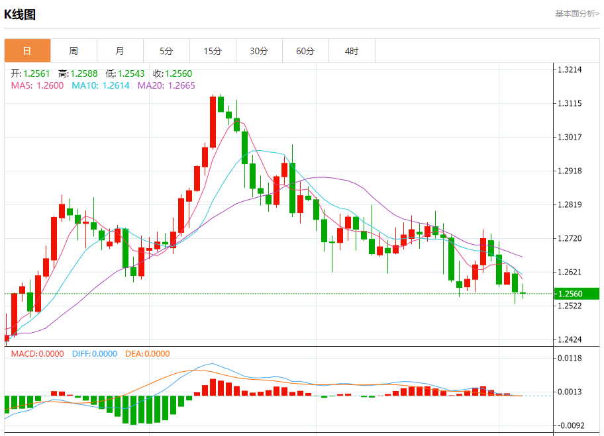Select the 日 daily chart tab

click(27, 50)
